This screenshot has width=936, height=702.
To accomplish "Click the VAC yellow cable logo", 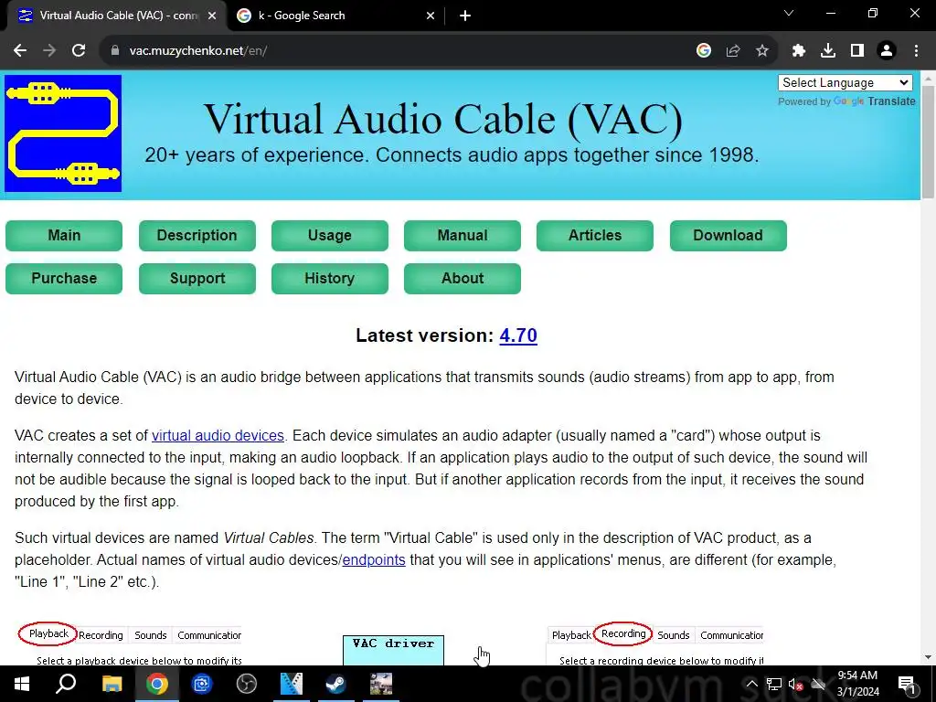I will coord(63,133).
